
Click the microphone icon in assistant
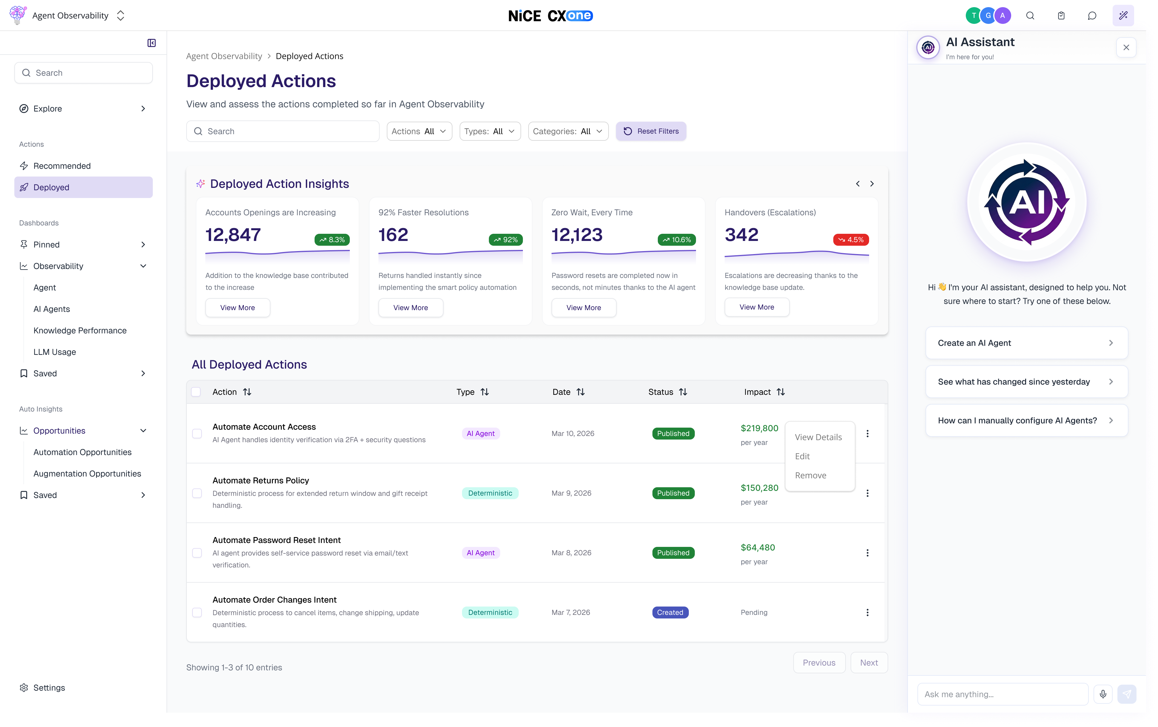pyautogui.click(x=1103, y=694)
